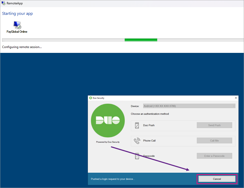Click the Phone Call ringing handset icon
This screenshot has width=244, height=188.
(x=137, y=141)
